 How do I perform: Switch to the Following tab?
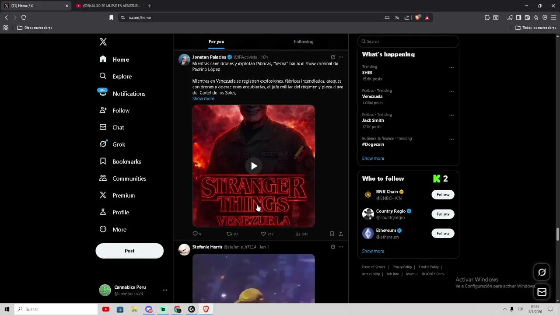pyautogui.click(x=304, y=42)
